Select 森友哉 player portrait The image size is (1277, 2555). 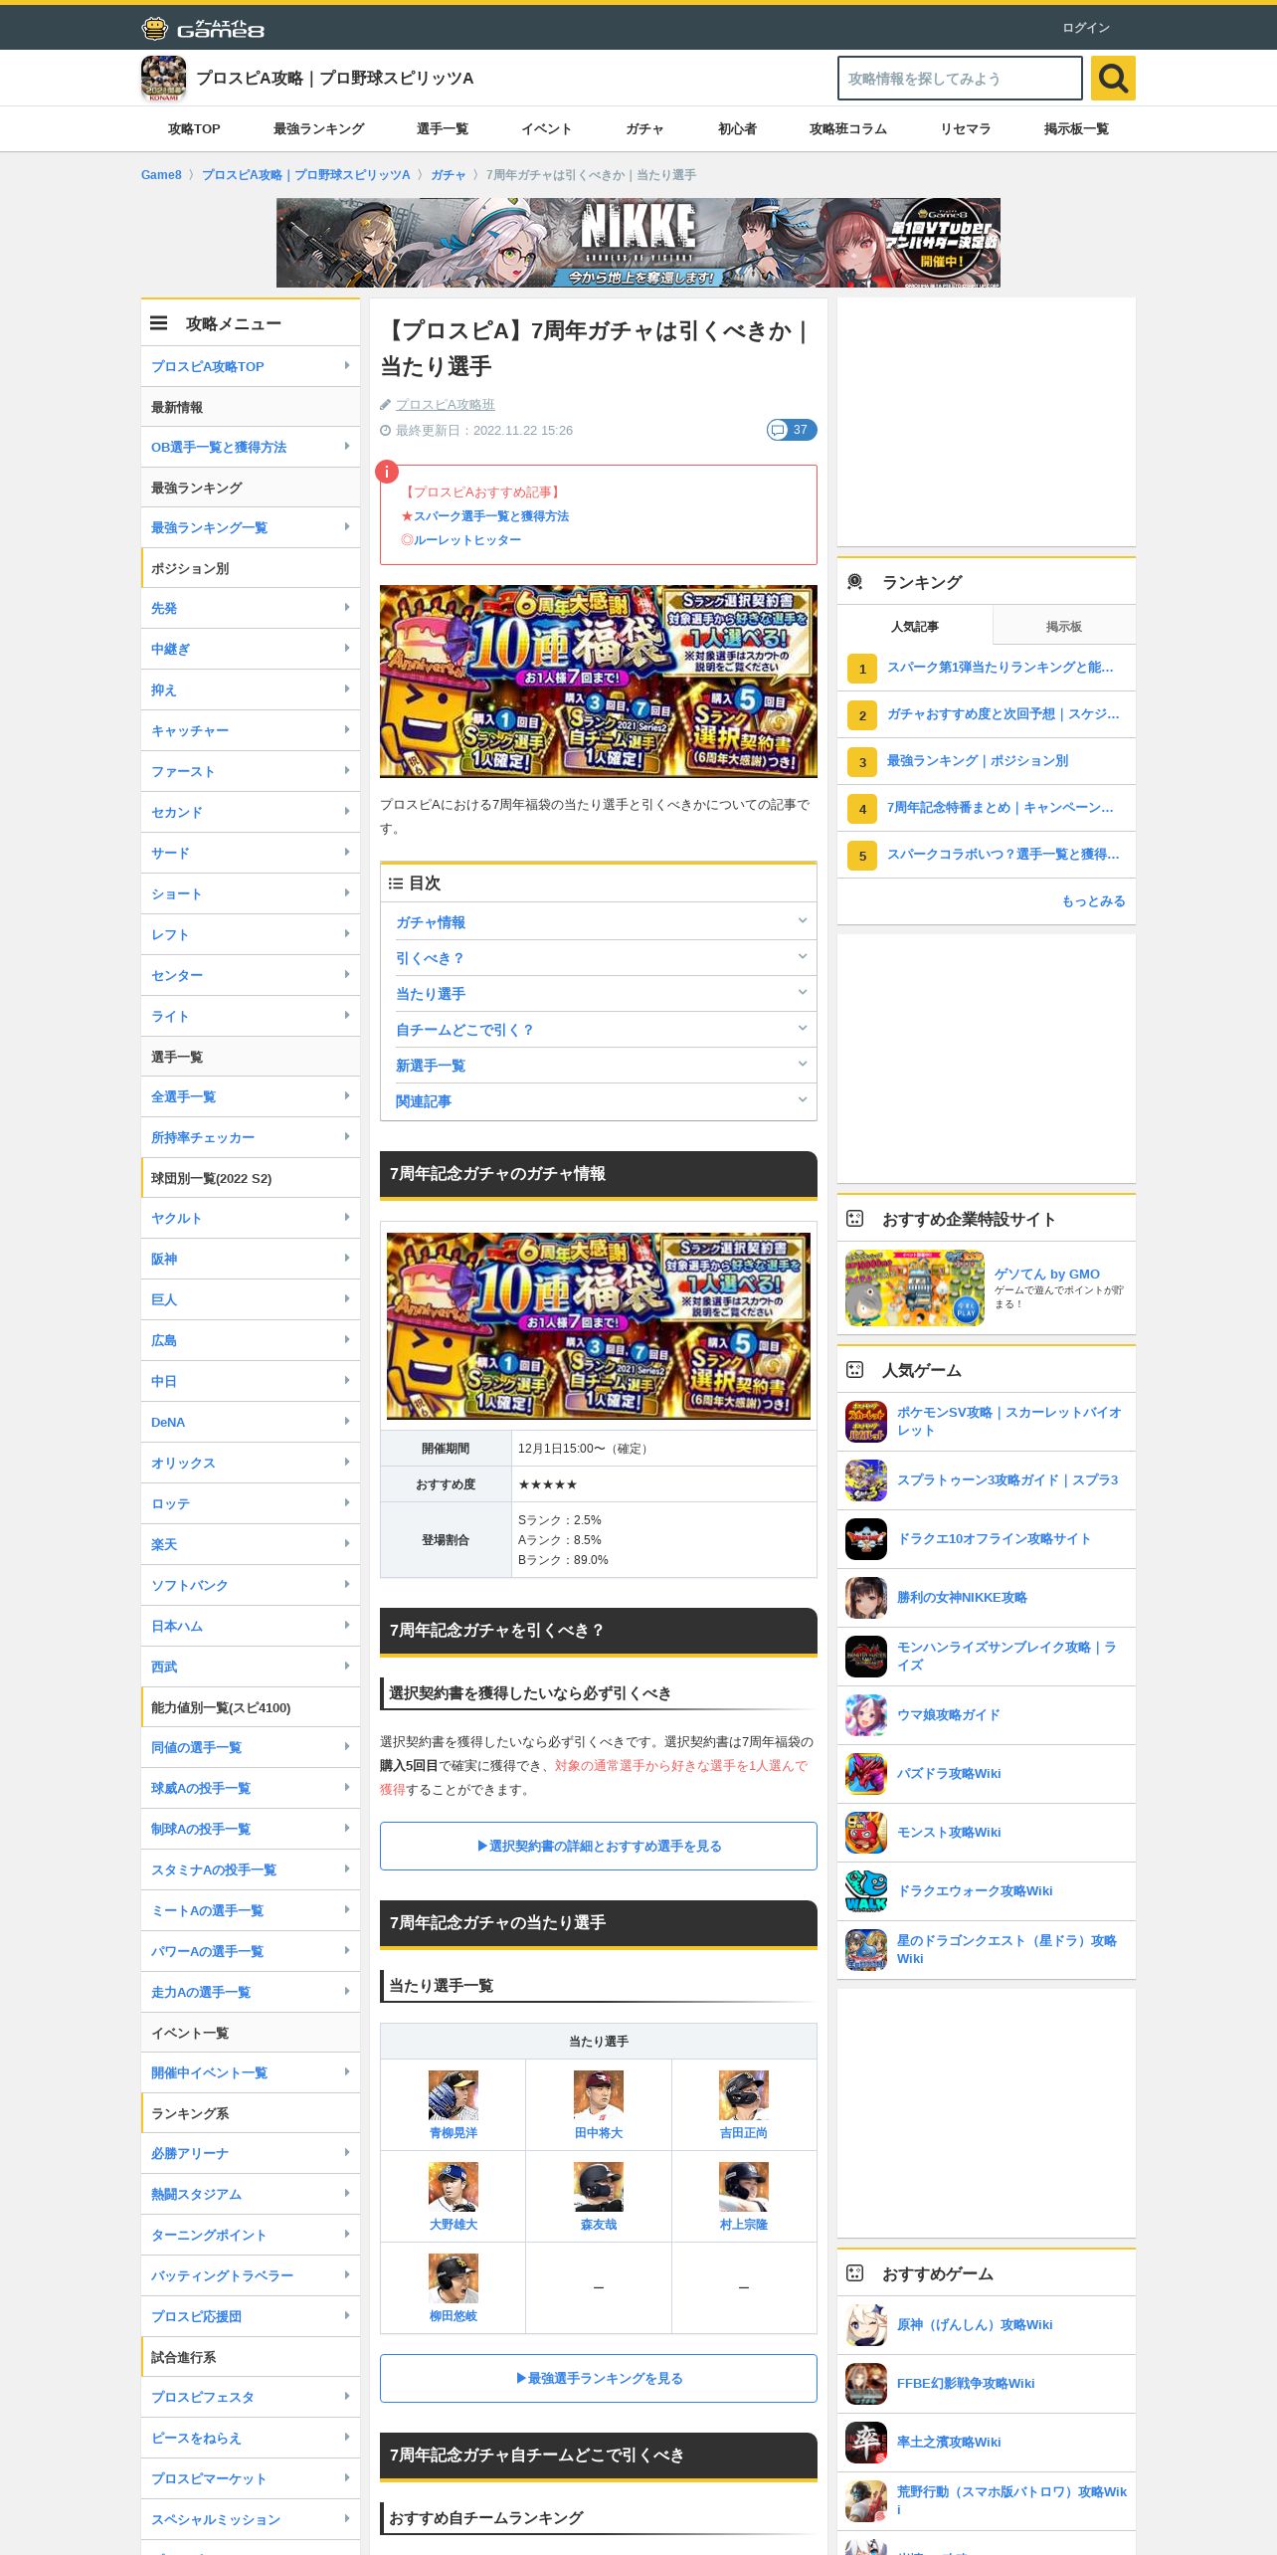coord(599,2187)
